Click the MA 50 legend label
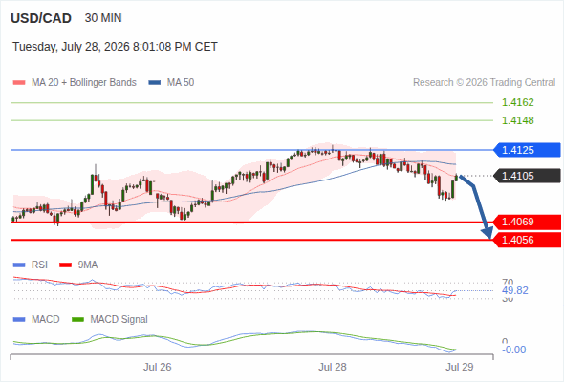 pos(181,83)
